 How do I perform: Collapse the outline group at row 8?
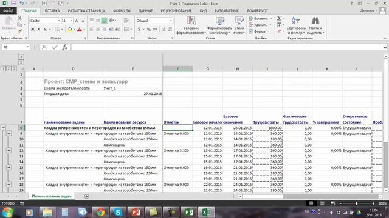point(3,128)
